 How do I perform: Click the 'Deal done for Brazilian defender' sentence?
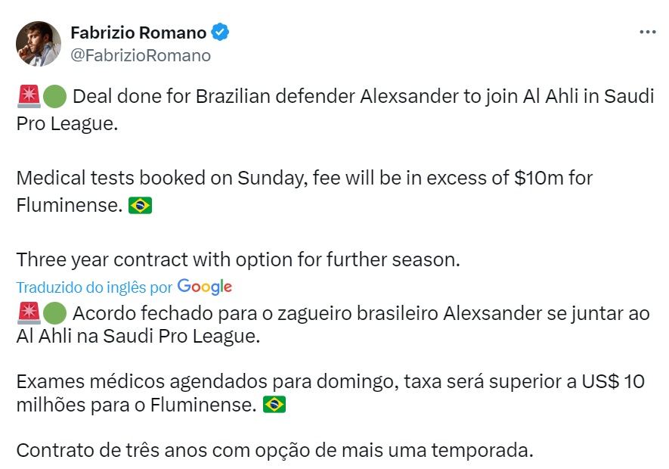tap(335, 110)
